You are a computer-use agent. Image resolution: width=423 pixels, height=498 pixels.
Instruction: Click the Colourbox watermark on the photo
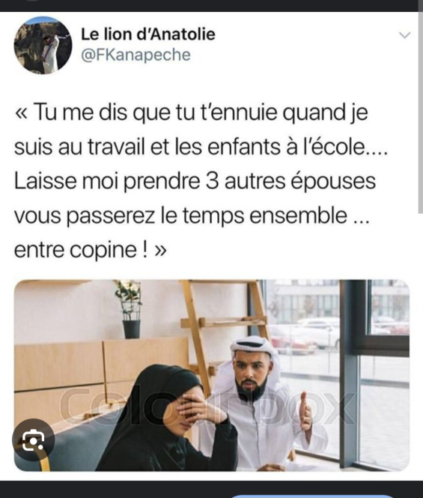[207, 407]
